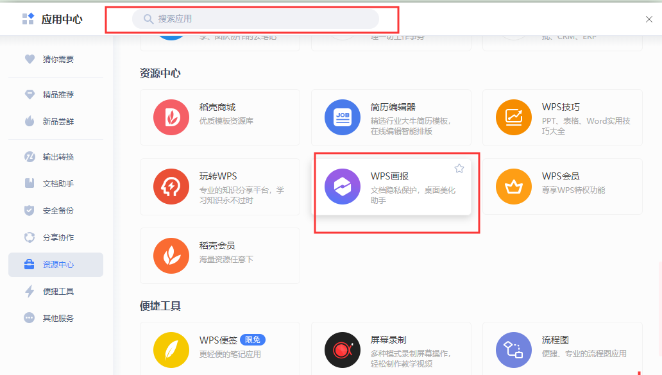
Task: Click the 应用中心 logo icon
Action: pos(28,19)
